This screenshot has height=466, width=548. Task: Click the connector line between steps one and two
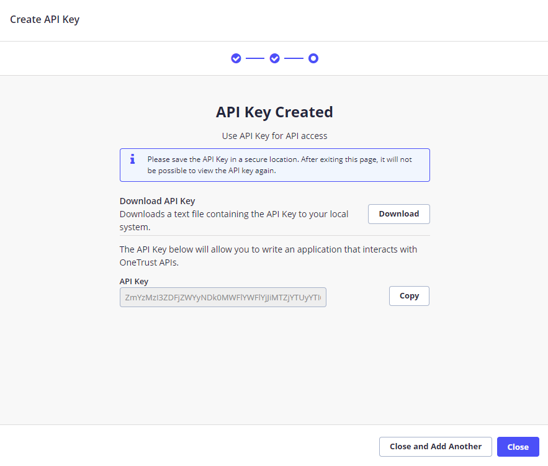coord(255,58)
